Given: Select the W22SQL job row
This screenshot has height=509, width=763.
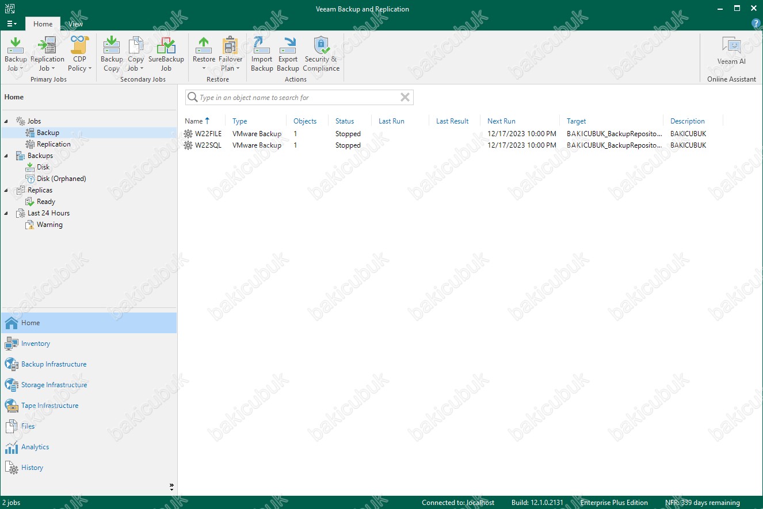Looking at the screenshot, I should 453,145.
